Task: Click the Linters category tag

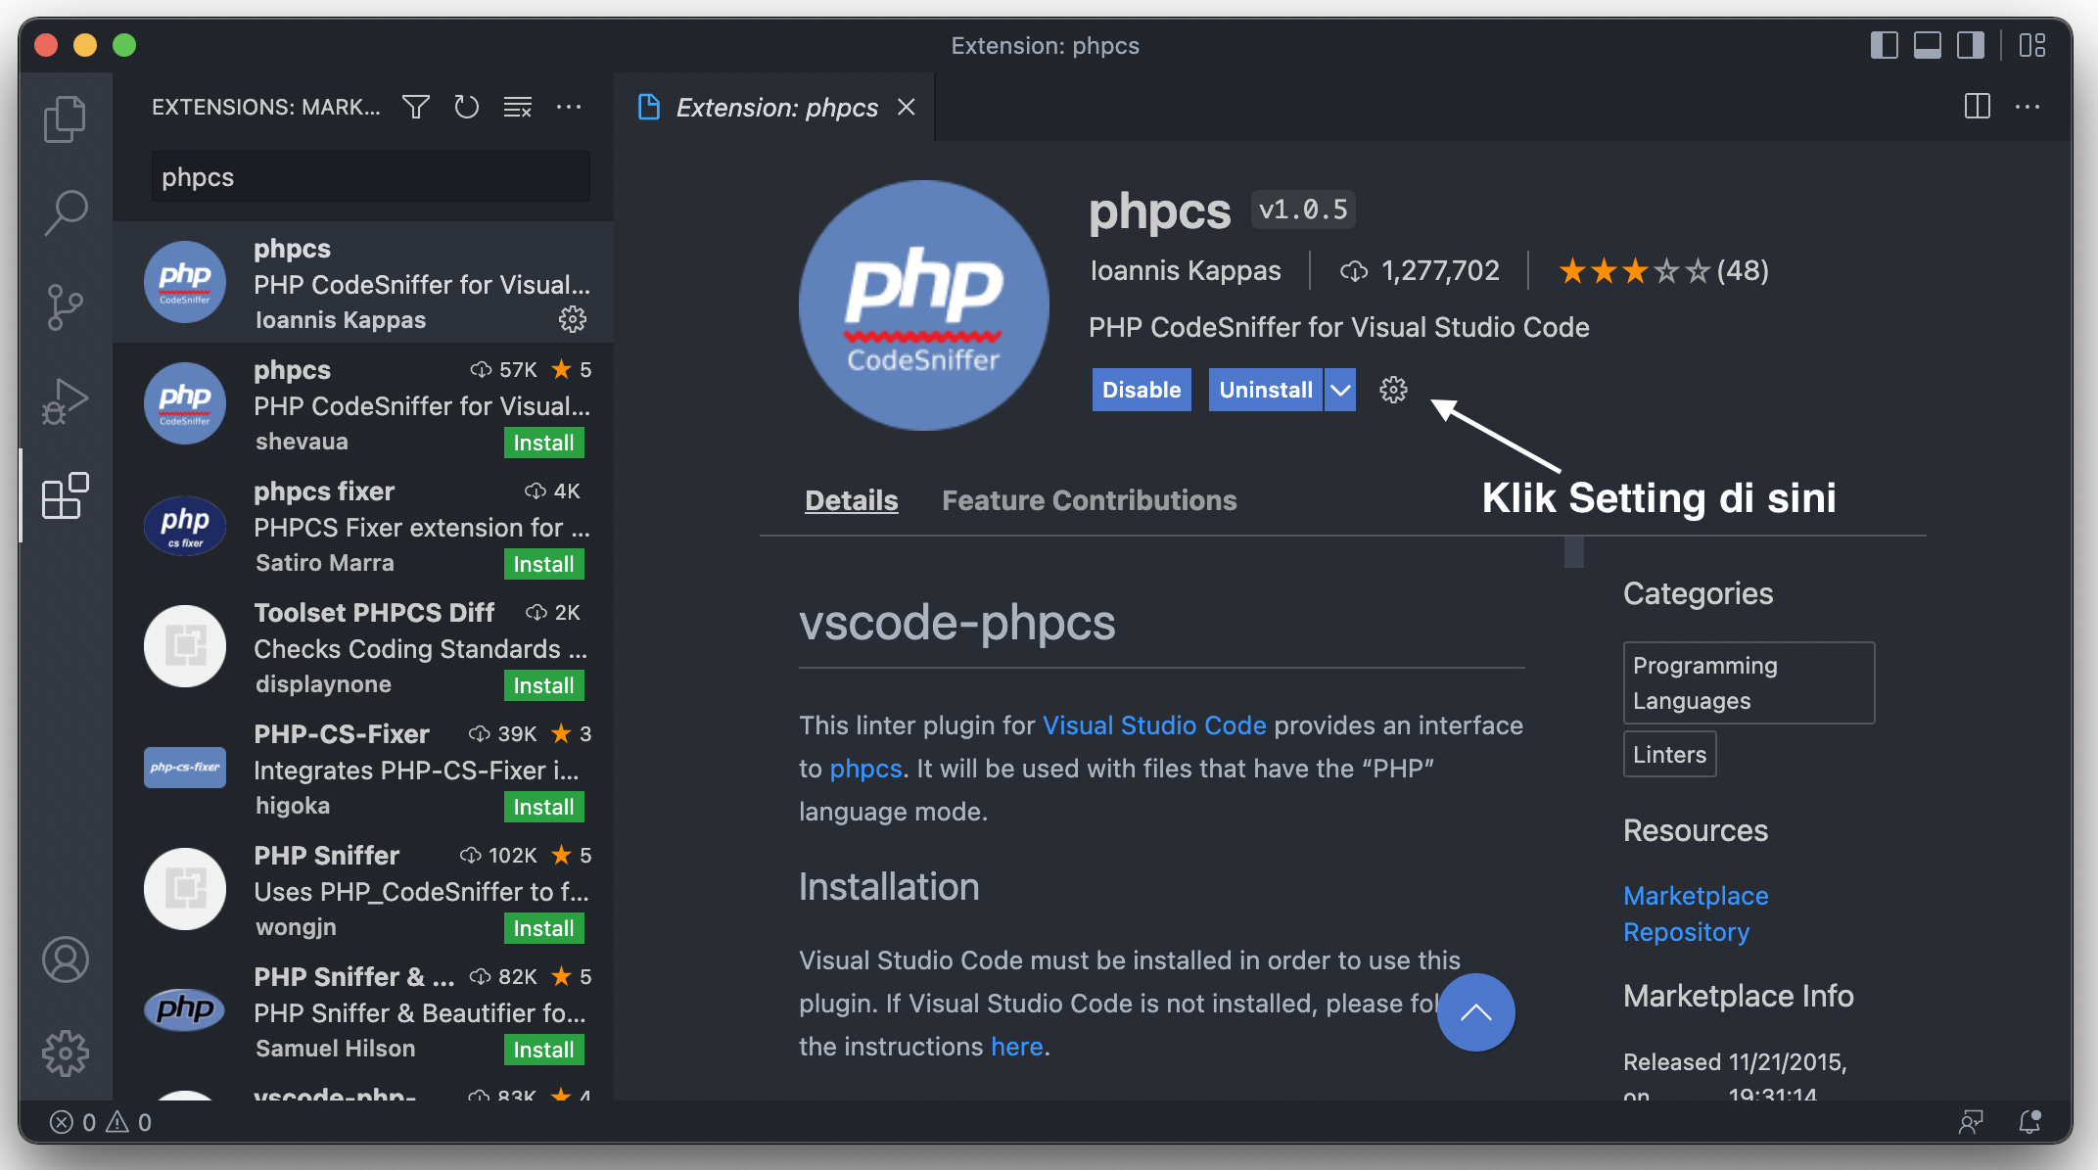Action: 1669,754
